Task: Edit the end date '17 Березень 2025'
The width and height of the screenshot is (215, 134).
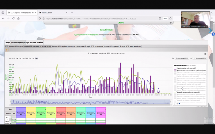Action: (200, 58)
